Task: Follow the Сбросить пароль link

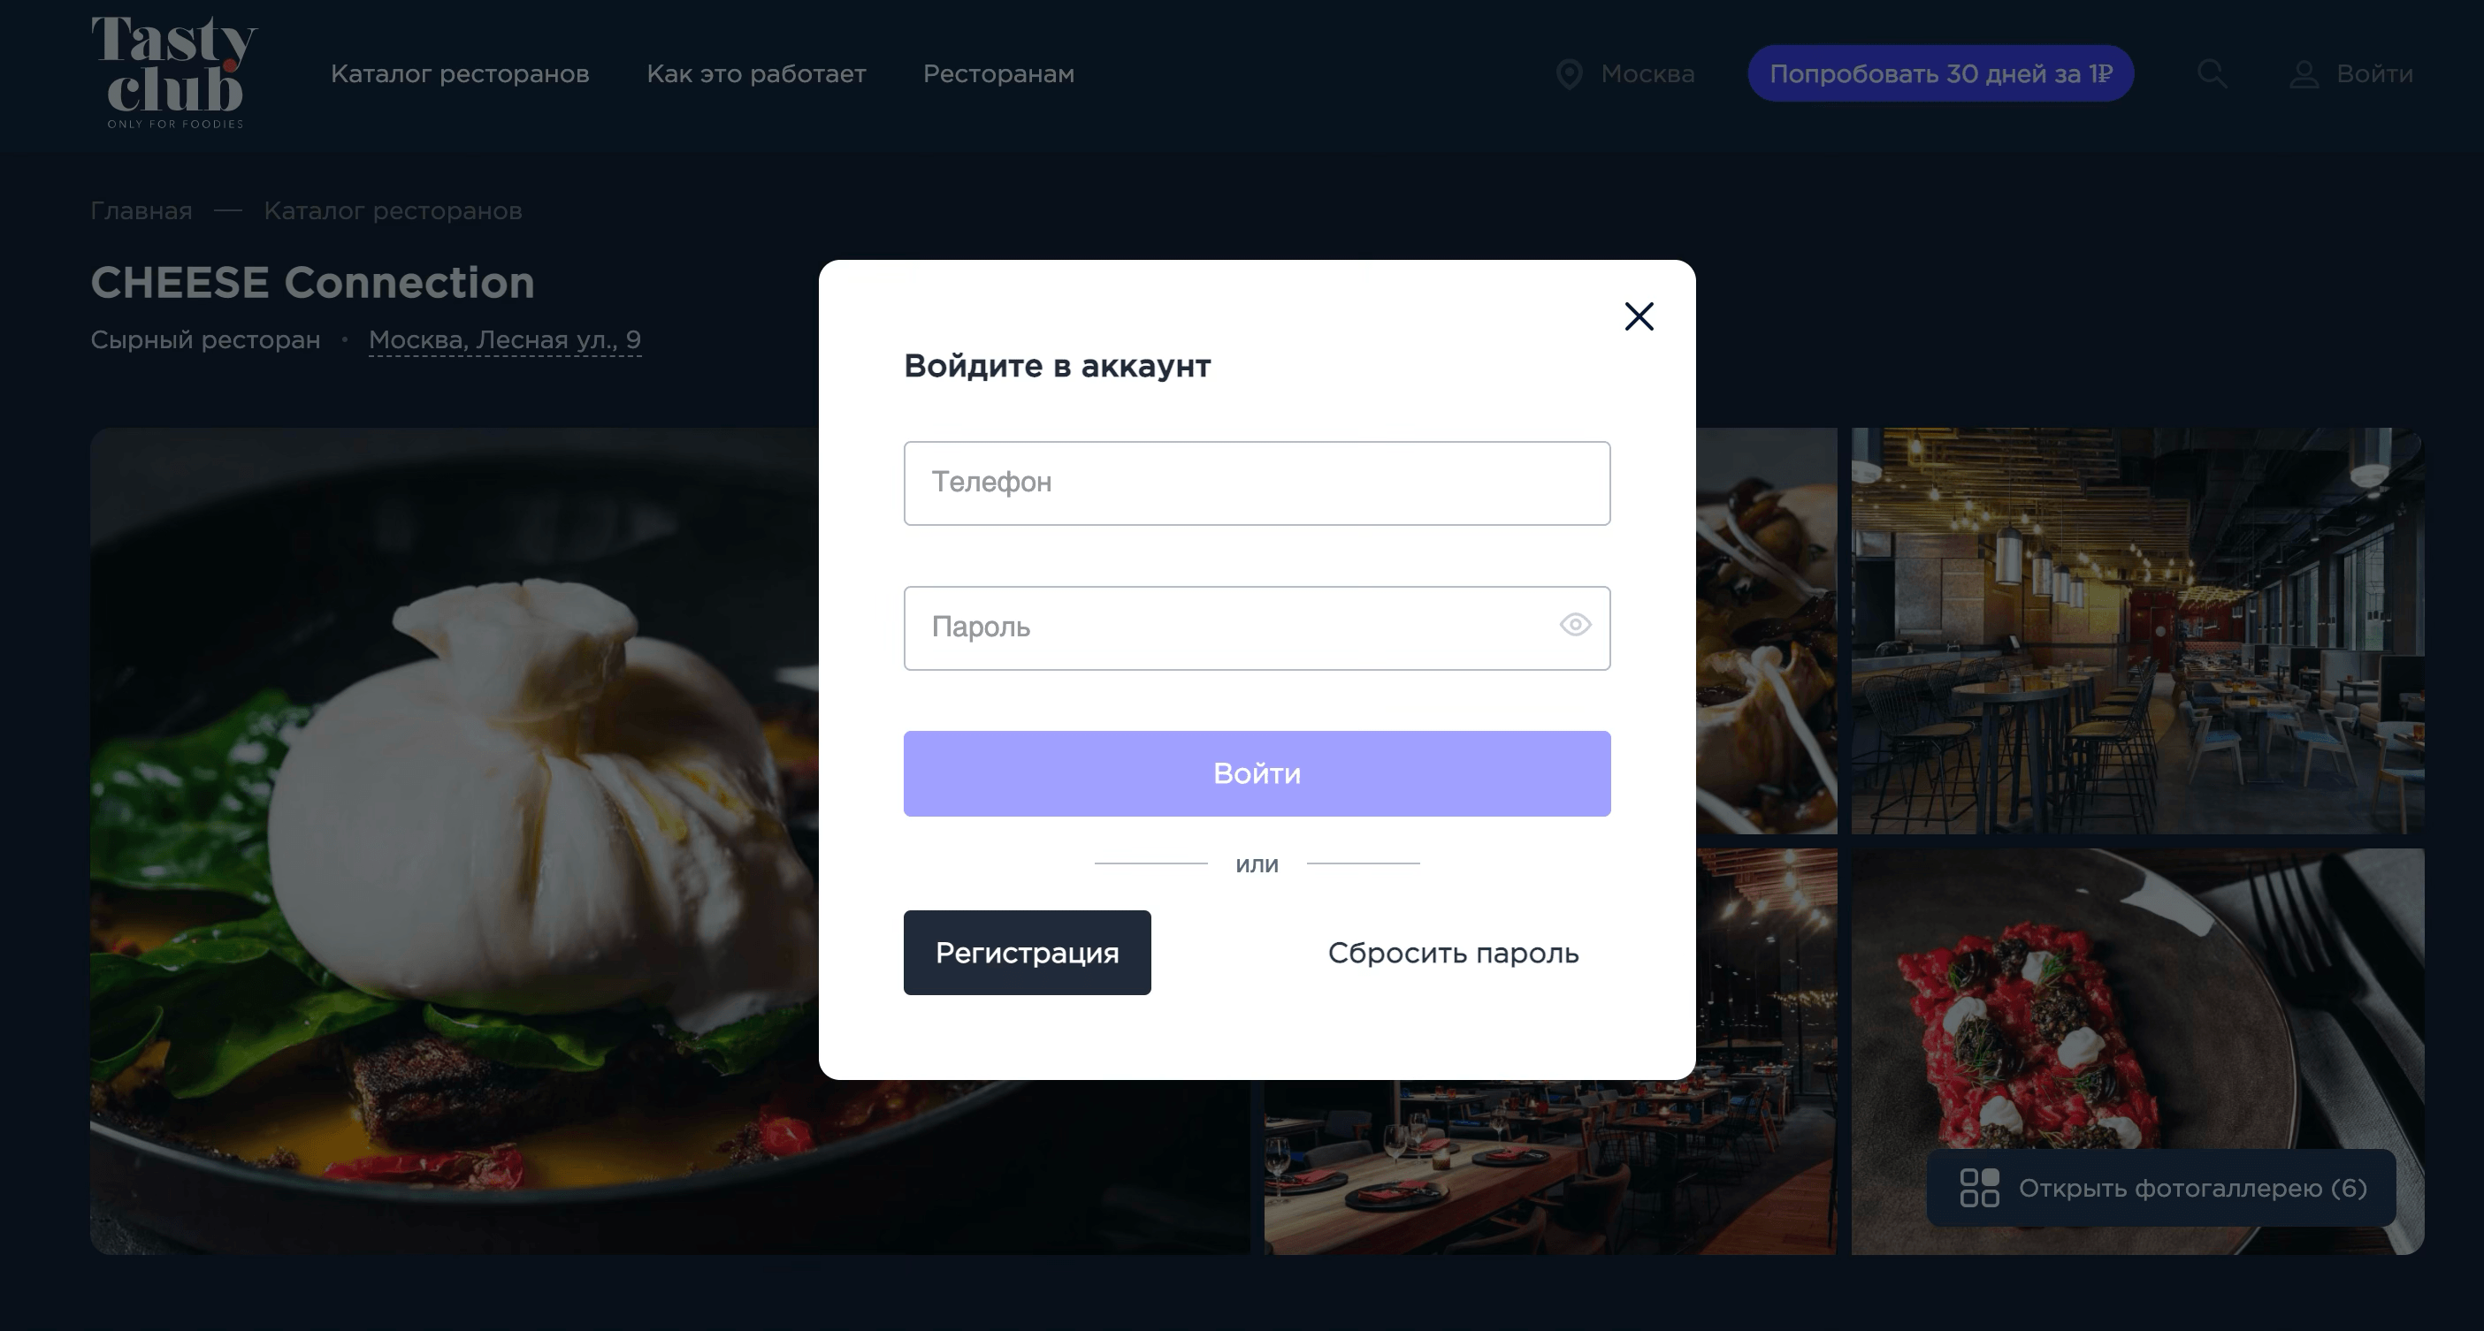Action: [x=1453, y=954]
